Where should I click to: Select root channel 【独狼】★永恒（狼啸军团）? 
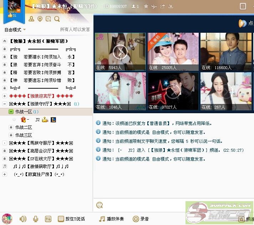coord(39,41)
